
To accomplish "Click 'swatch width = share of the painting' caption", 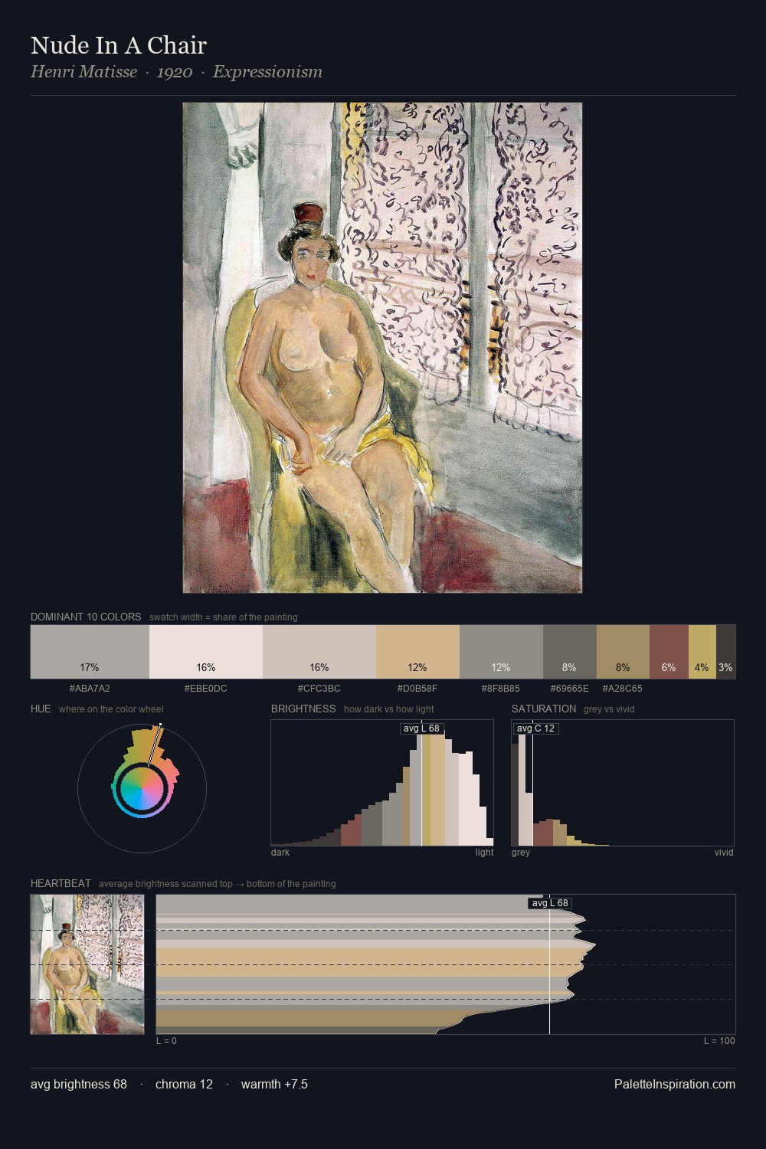I will click(x=224, y=617).
